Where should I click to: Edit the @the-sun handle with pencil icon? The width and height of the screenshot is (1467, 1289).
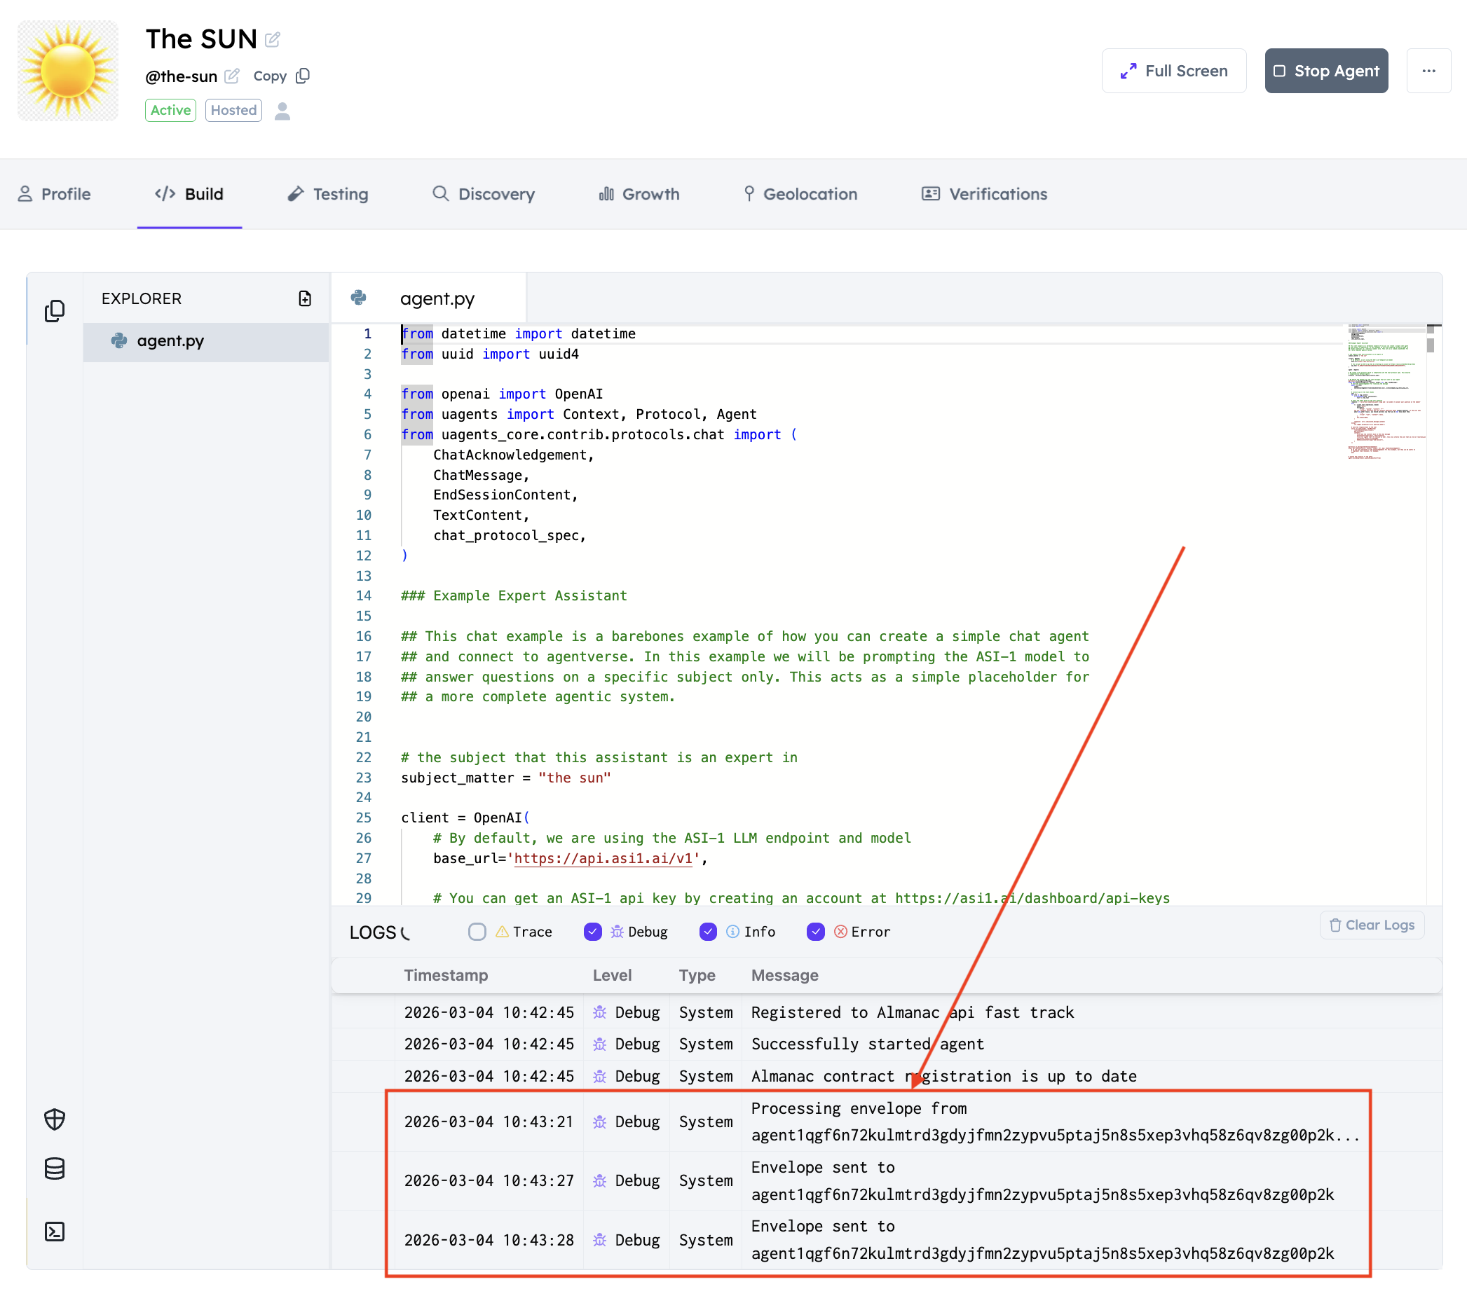[x=232, y=76]
